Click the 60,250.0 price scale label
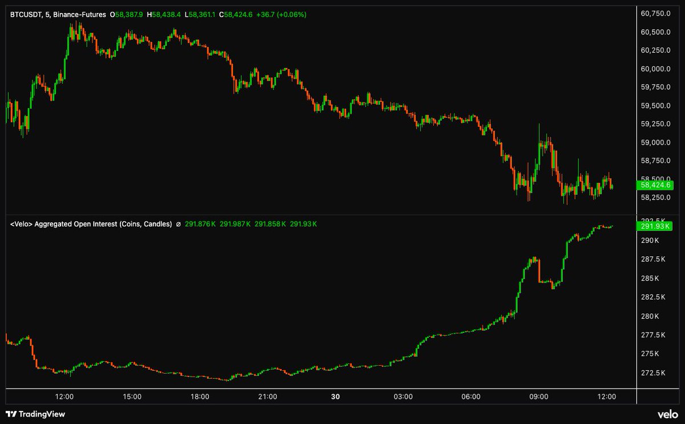Viewport: 685px width, 424px height. coord(656,50)
